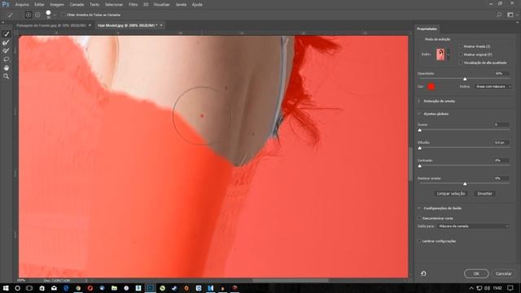521x293 pixels.
Task: Adjust the Opacidade slider handle
Action: tap(465, 79)
